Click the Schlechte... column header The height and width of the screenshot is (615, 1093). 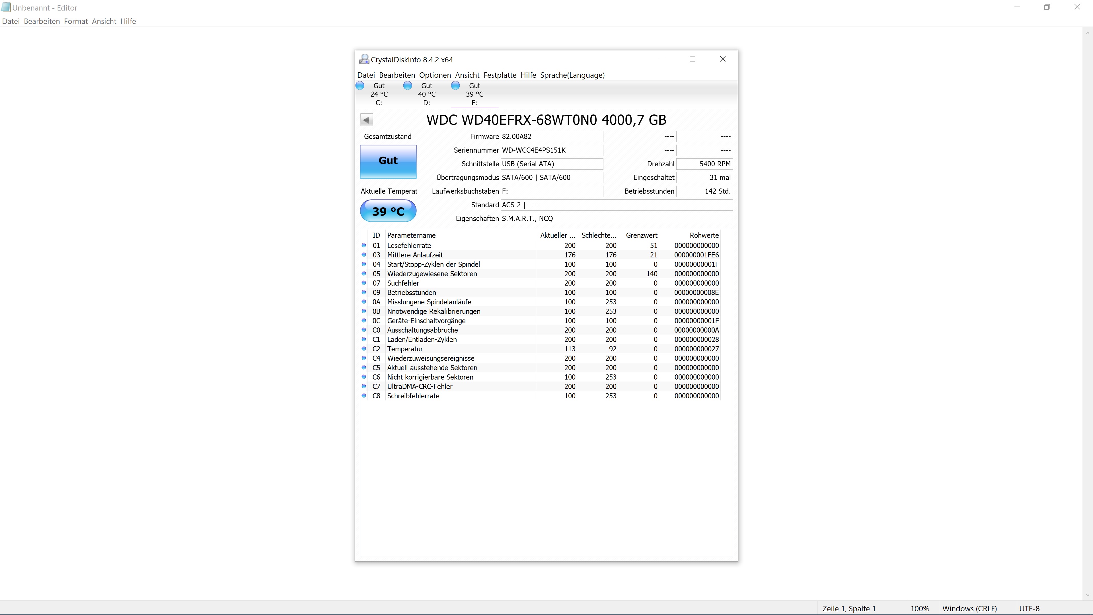[x=597, y=235]
